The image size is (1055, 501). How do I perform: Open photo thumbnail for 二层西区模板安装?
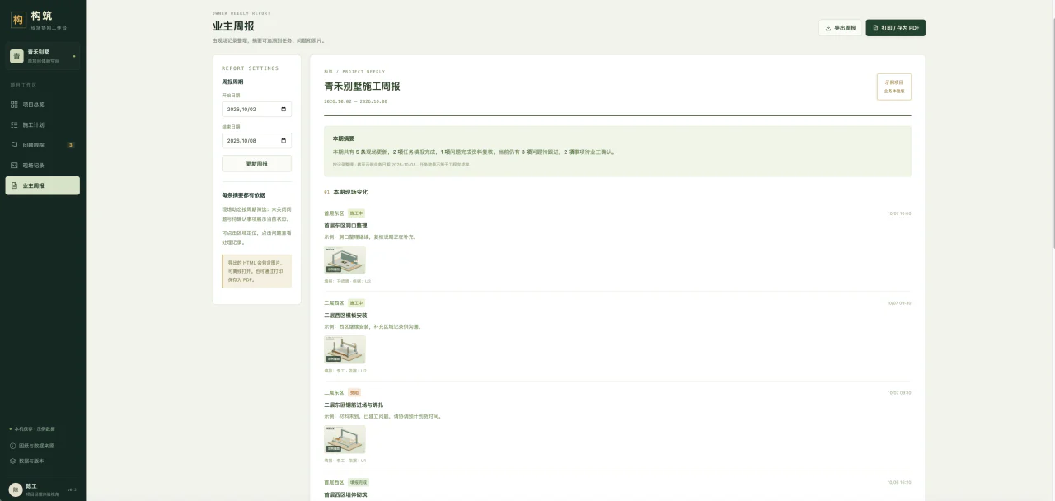pyautogui.click(x=345, y=349)
